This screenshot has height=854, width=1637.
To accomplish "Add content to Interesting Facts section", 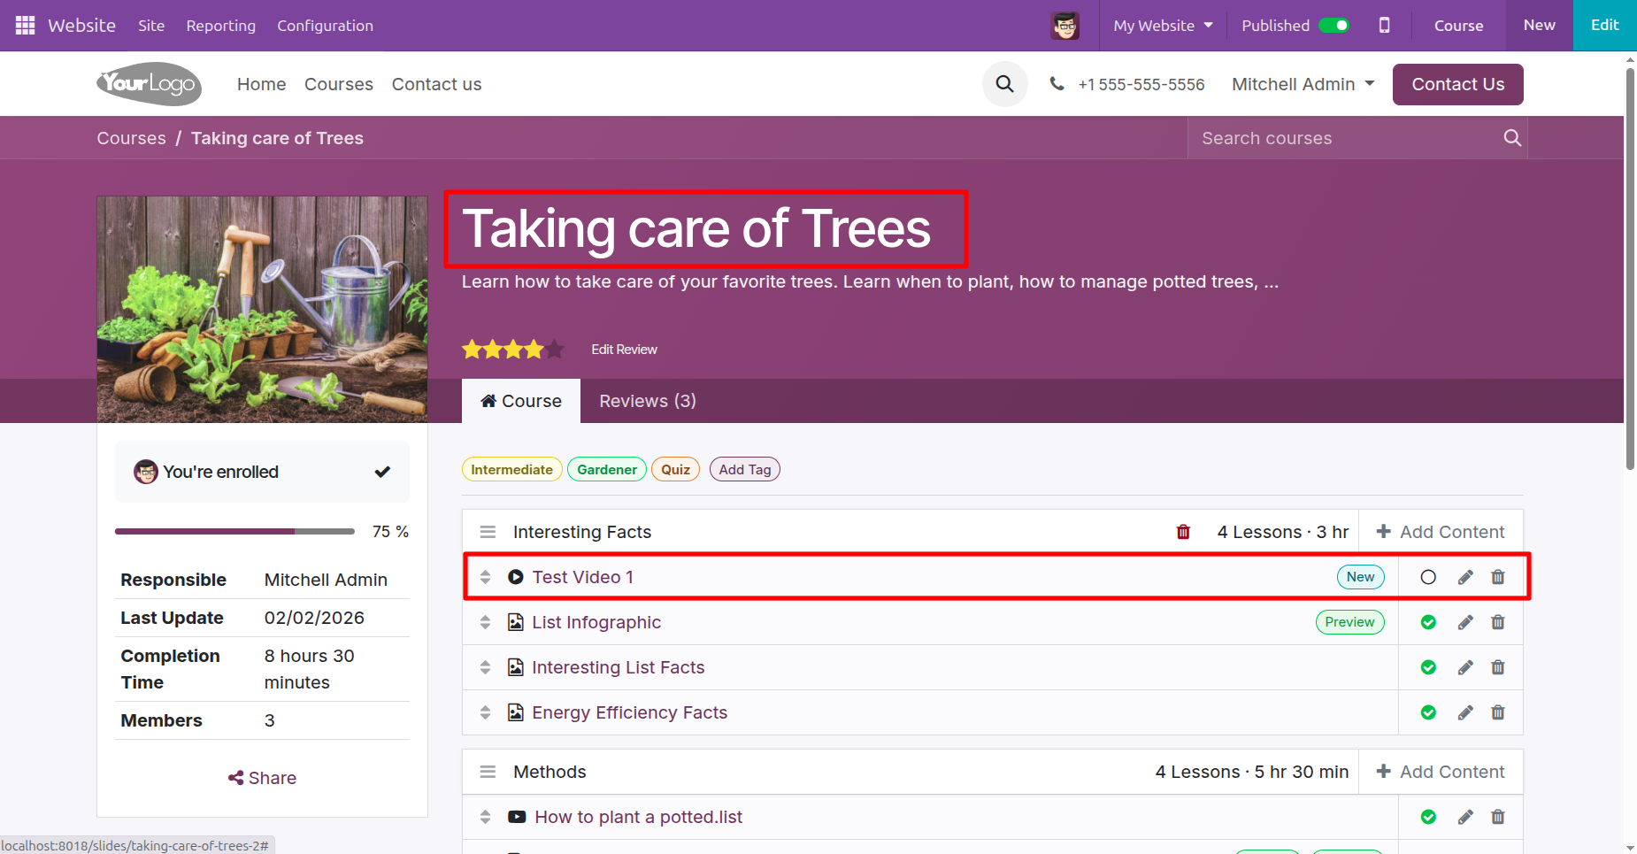I will pyautogui.click(x=1441, y=532).
